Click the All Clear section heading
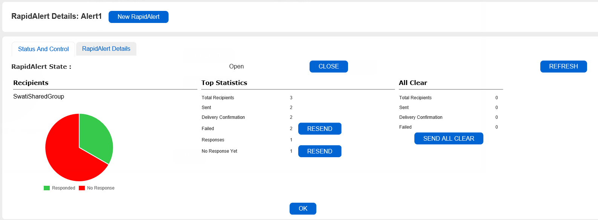The width and height of the screenshot is (598, 220). click(x=413, y=83)
